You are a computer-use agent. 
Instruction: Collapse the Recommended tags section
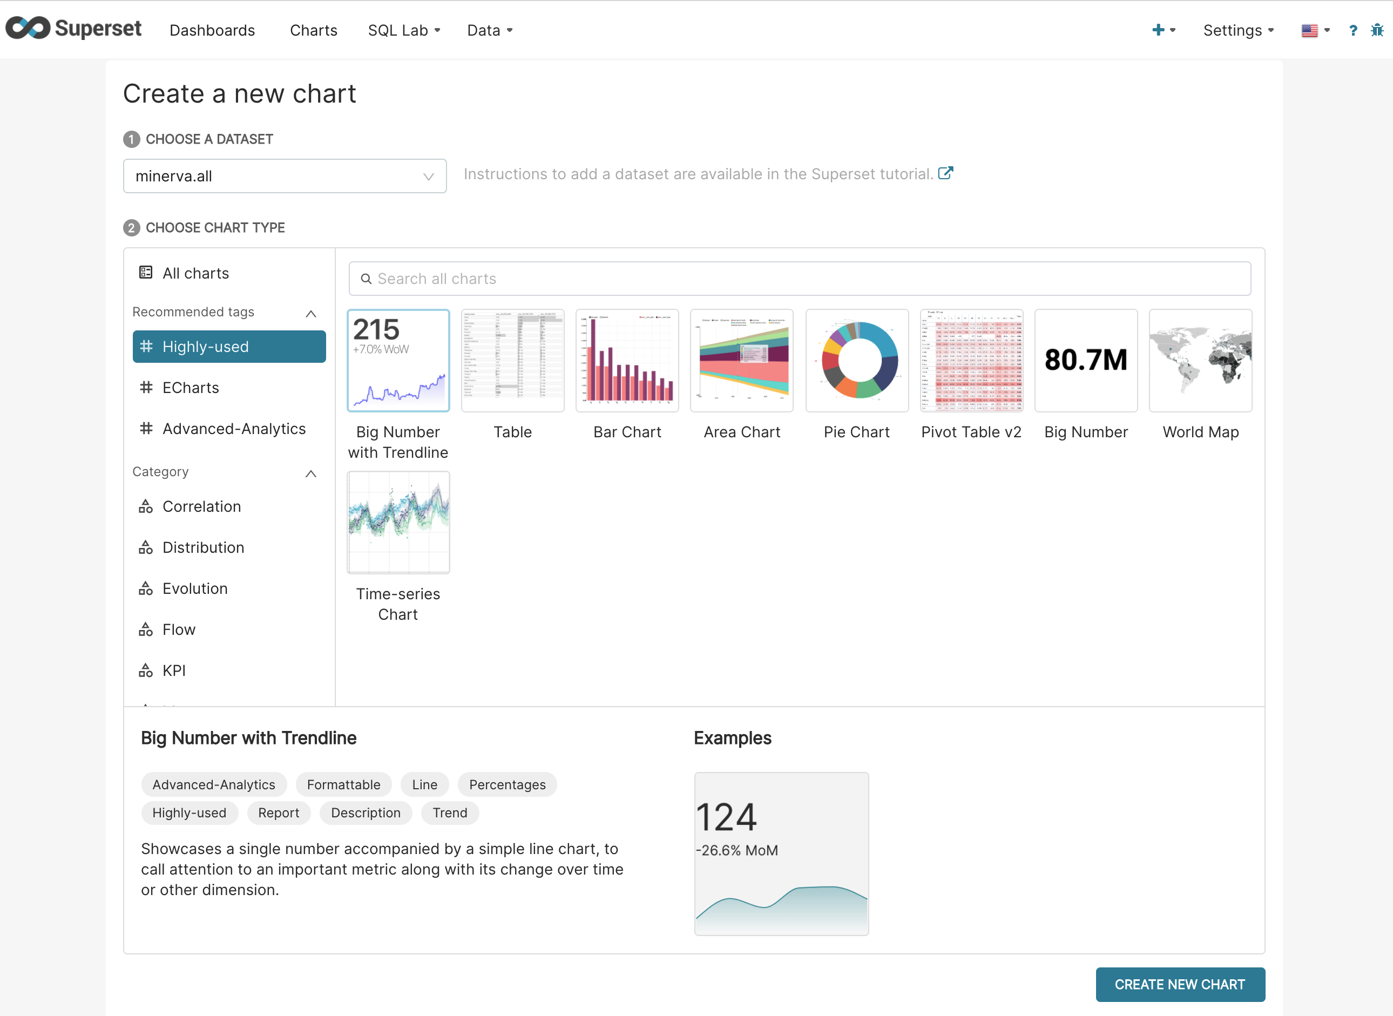pos(310,314)
